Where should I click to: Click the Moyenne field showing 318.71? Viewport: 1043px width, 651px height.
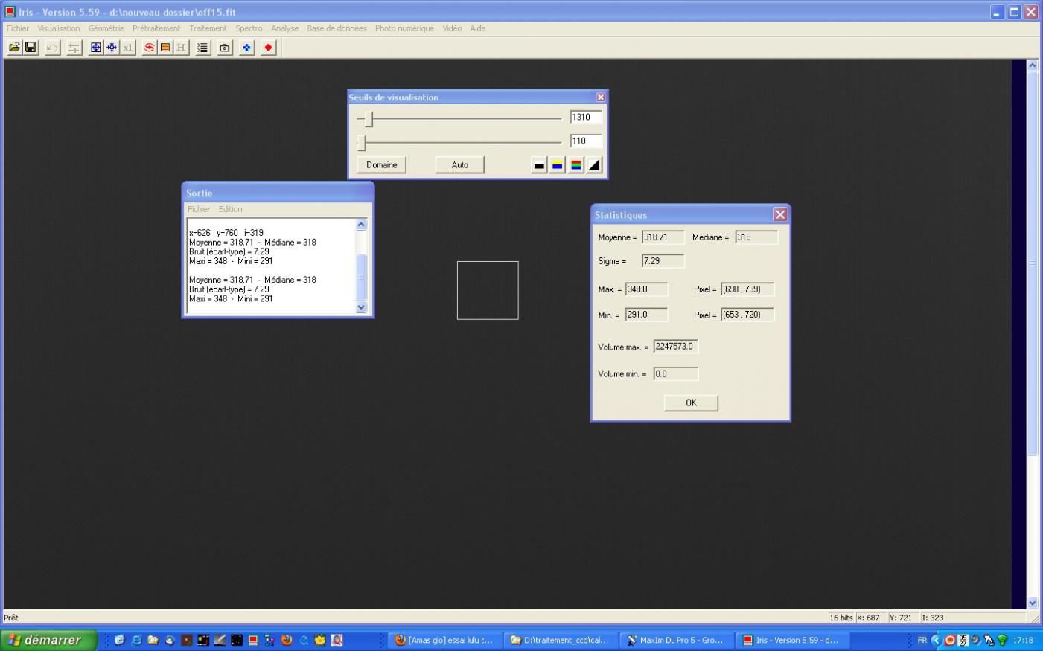click(663, 237)
